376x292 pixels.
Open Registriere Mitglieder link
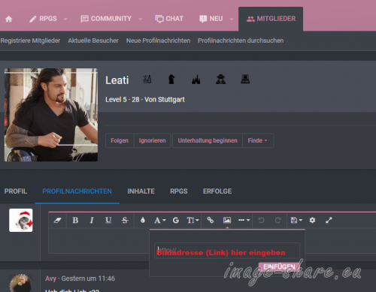pos(30,41)
